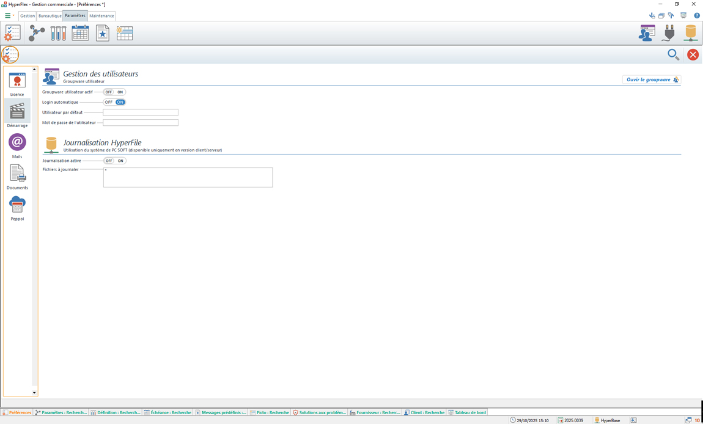Viewport: 703px width, 424px height.
Task: Close Preferences with the red X button
Action: (693, 54)
